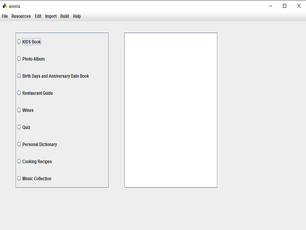This screenshot has height=230, width=306.
Task: Open the Edit menu
Action: pos(37,16)
